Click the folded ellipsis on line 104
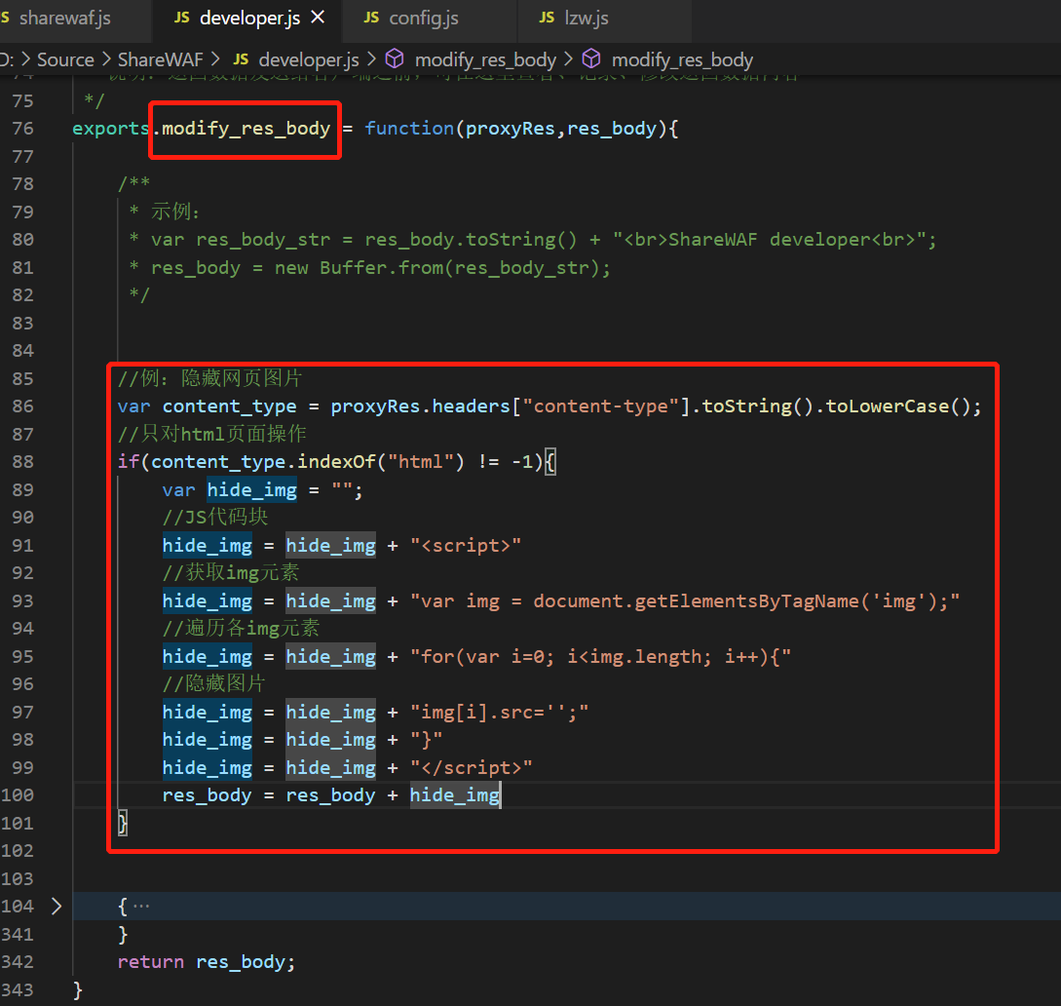This screenshot has width=1061, height=1006. pyautogui.click(x=141, y=906)
